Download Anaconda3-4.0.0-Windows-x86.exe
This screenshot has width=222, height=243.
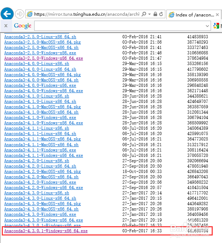coord(40,85)
